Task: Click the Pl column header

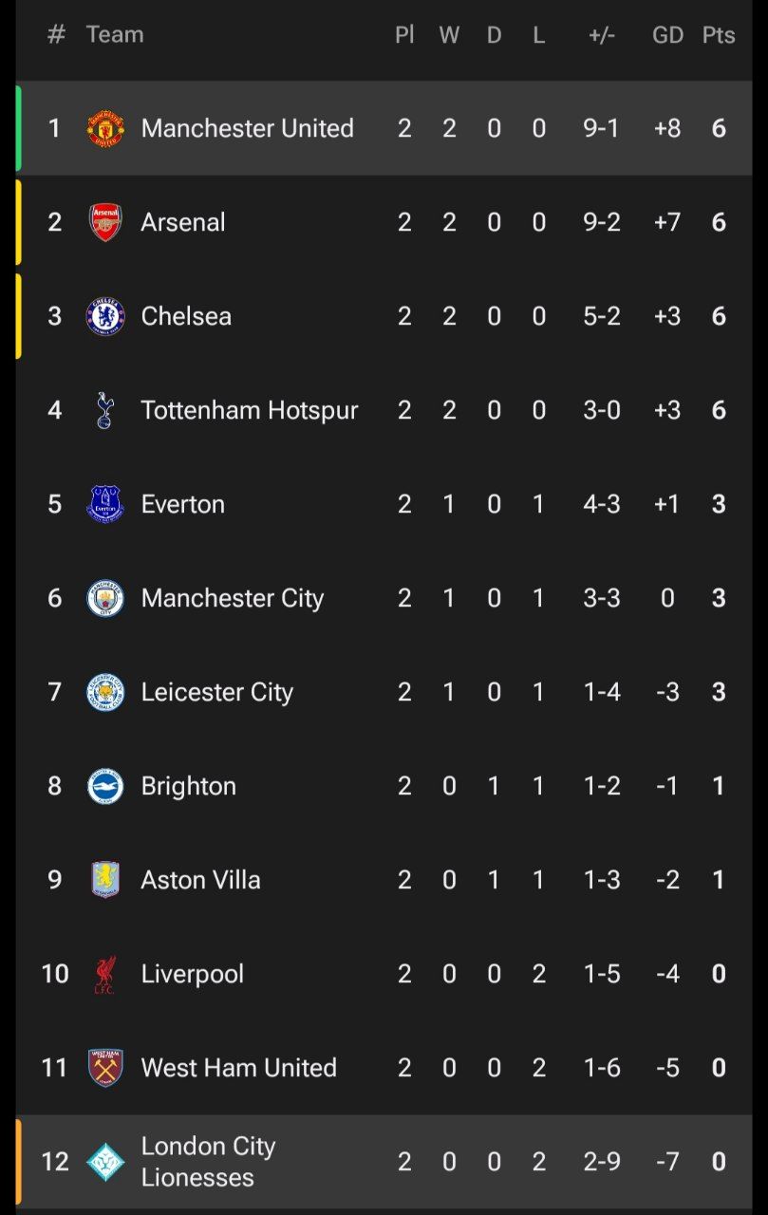Action: (404, 35)
